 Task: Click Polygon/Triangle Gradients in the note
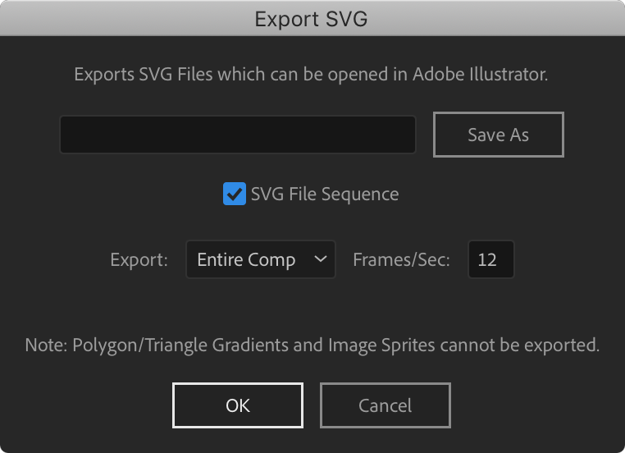[x=181, y=345]
